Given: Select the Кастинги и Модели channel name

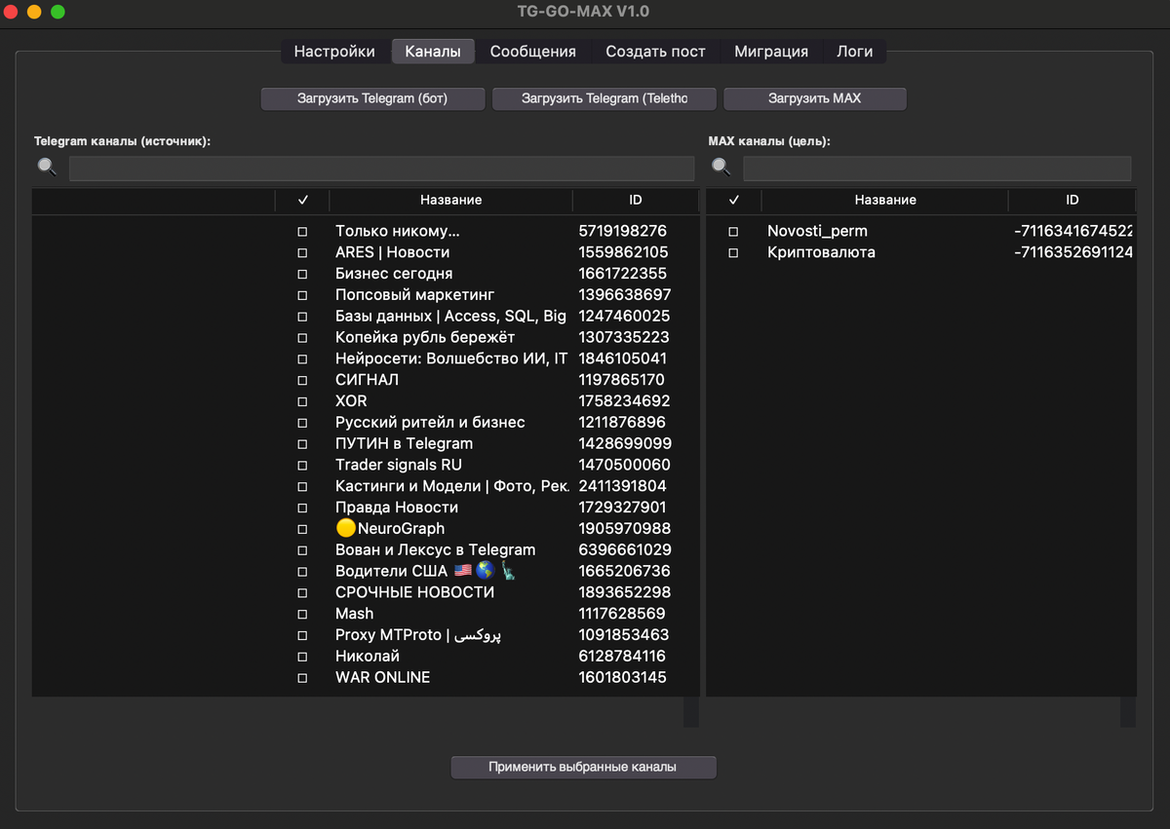Looking at the screenshot, I should coord(452,486).
